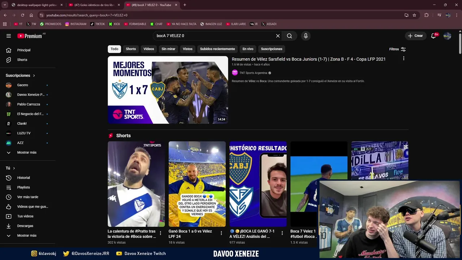Expand the Tú section chevron
462x260 pixels.
click(x=14, y=168)
